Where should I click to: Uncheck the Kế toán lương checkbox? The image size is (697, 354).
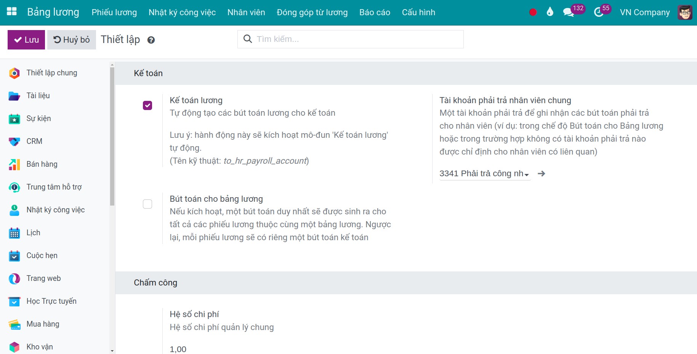[x=147, y=105]
